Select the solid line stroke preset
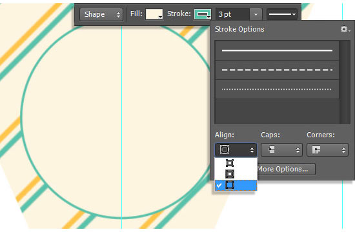Viewport: 355px width, 232px height. point(277,50)
